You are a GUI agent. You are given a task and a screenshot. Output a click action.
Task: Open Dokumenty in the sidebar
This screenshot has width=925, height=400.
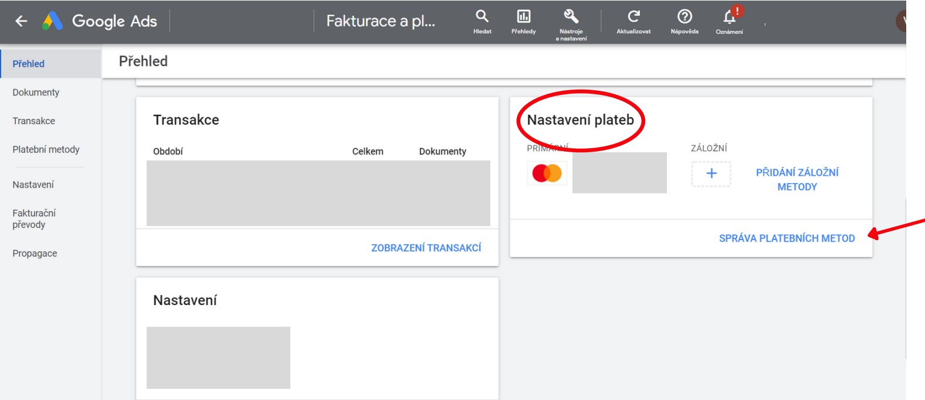click(36, 93)
